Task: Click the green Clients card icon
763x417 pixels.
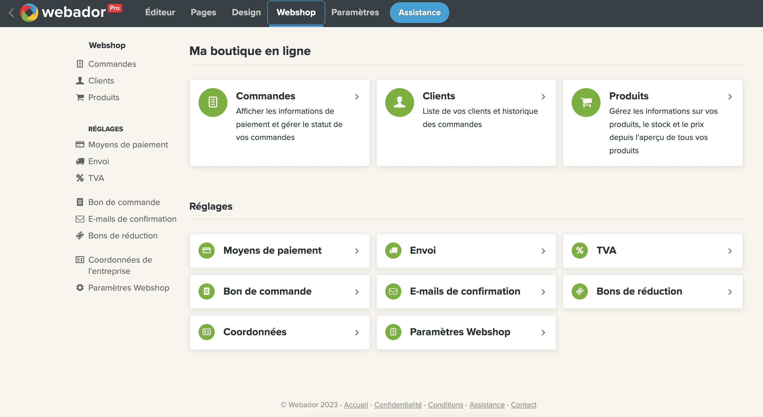Action: (399, 102)
